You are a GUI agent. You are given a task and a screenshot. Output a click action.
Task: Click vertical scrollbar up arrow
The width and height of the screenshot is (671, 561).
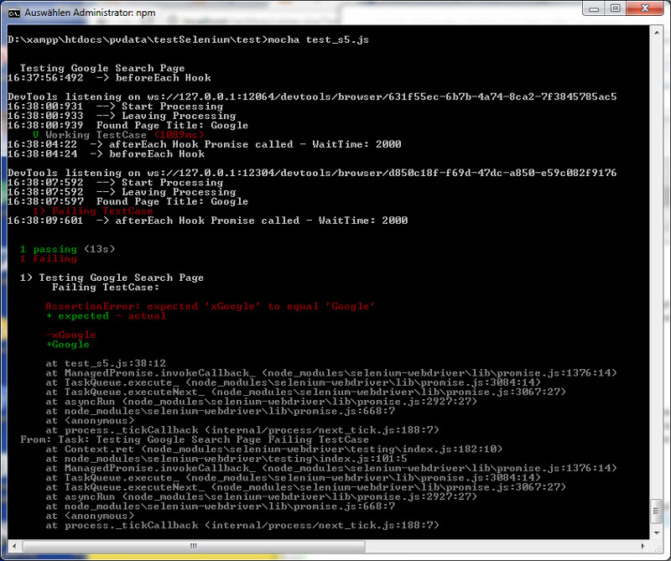pyautogui.click(x=657, y=33)
